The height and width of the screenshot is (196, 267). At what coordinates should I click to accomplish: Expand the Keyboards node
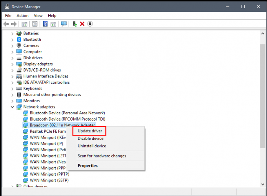click(x=12, y=89)
